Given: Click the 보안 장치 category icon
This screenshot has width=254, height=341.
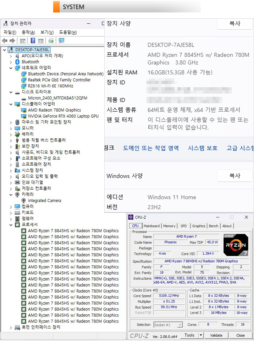Looking at the screenshot, I should coord(17,146).
